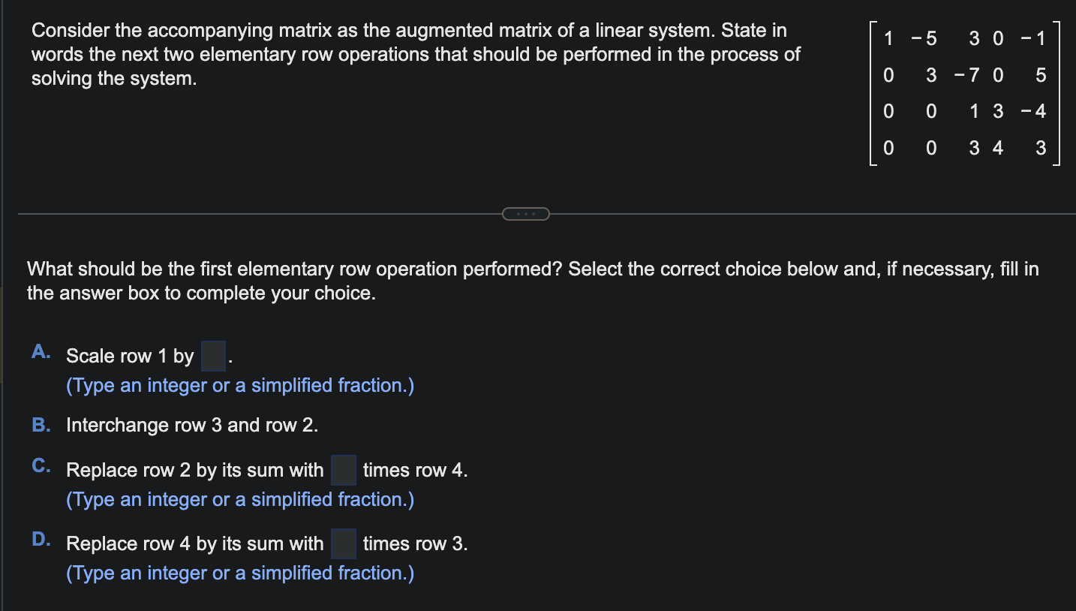
Task: Click the blue 'D.' choice label
Action: click(x=40, y=538)
